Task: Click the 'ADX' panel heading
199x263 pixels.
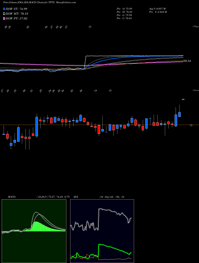Action: [76, 197]
